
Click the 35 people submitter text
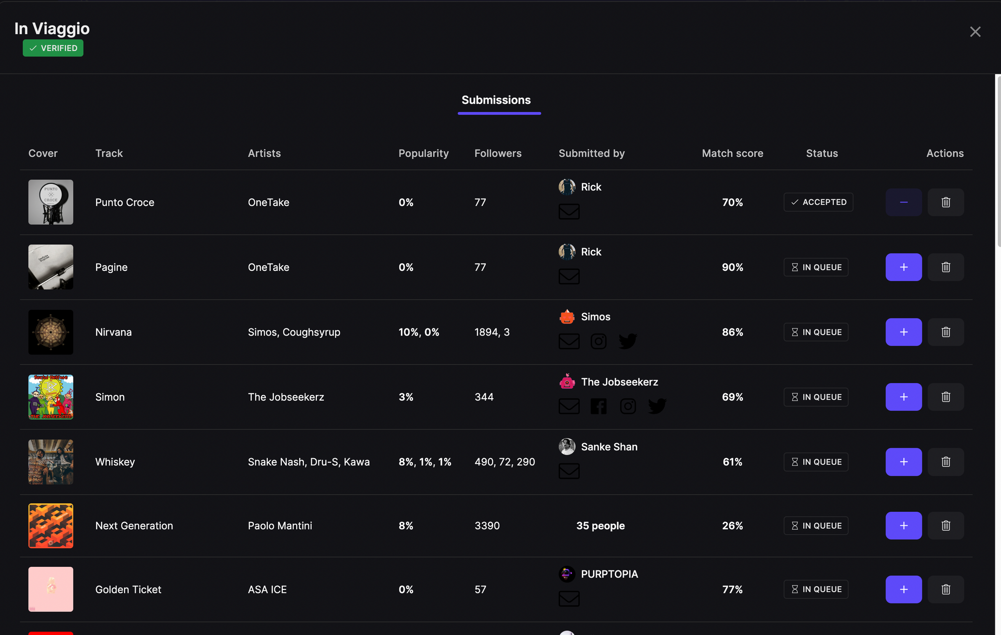tap(600, 526)
